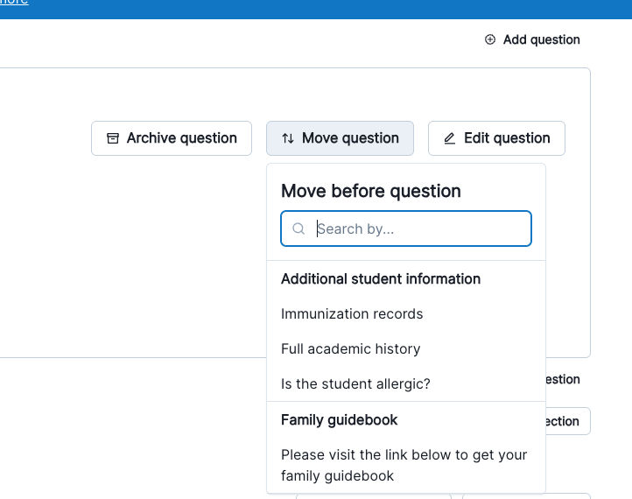
Task: Click the up-down arrows move icon
Action: [287, 138]
